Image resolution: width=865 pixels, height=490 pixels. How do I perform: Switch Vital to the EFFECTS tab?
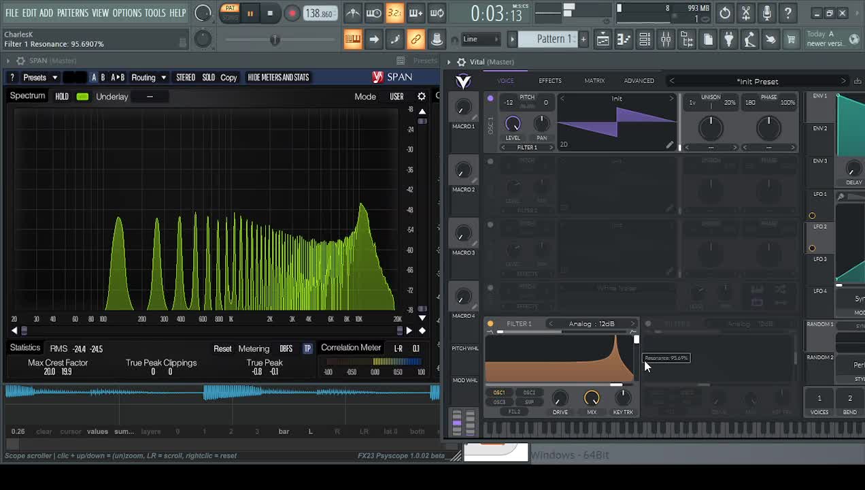pyautogui.click(x=550, y=81)
